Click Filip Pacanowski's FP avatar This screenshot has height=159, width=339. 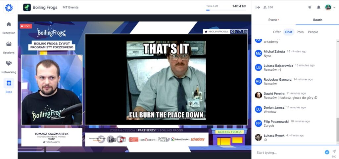[x=258, y=123]
